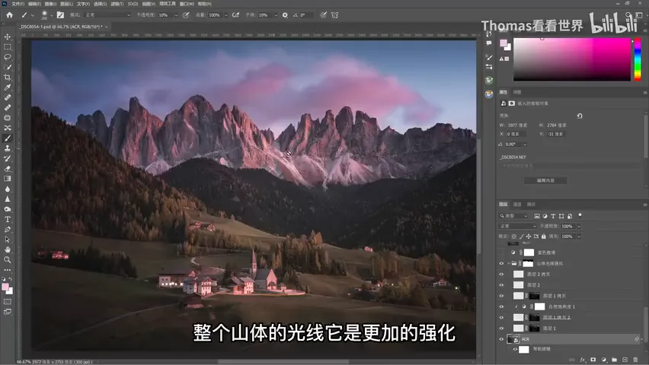Select the Eyedropper tool
This screenshot has height=365, width=649.
pyautogui.click(x=8, y=87)
